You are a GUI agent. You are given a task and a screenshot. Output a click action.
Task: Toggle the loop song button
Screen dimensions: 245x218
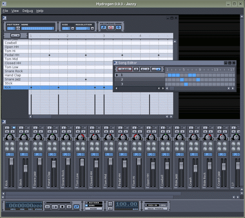76,207
